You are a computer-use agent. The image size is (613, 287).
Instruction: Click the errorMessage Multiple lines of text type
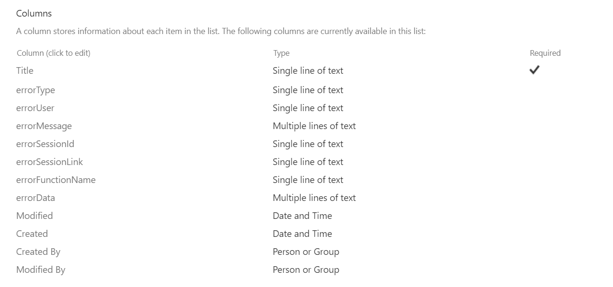coord(314,126)
